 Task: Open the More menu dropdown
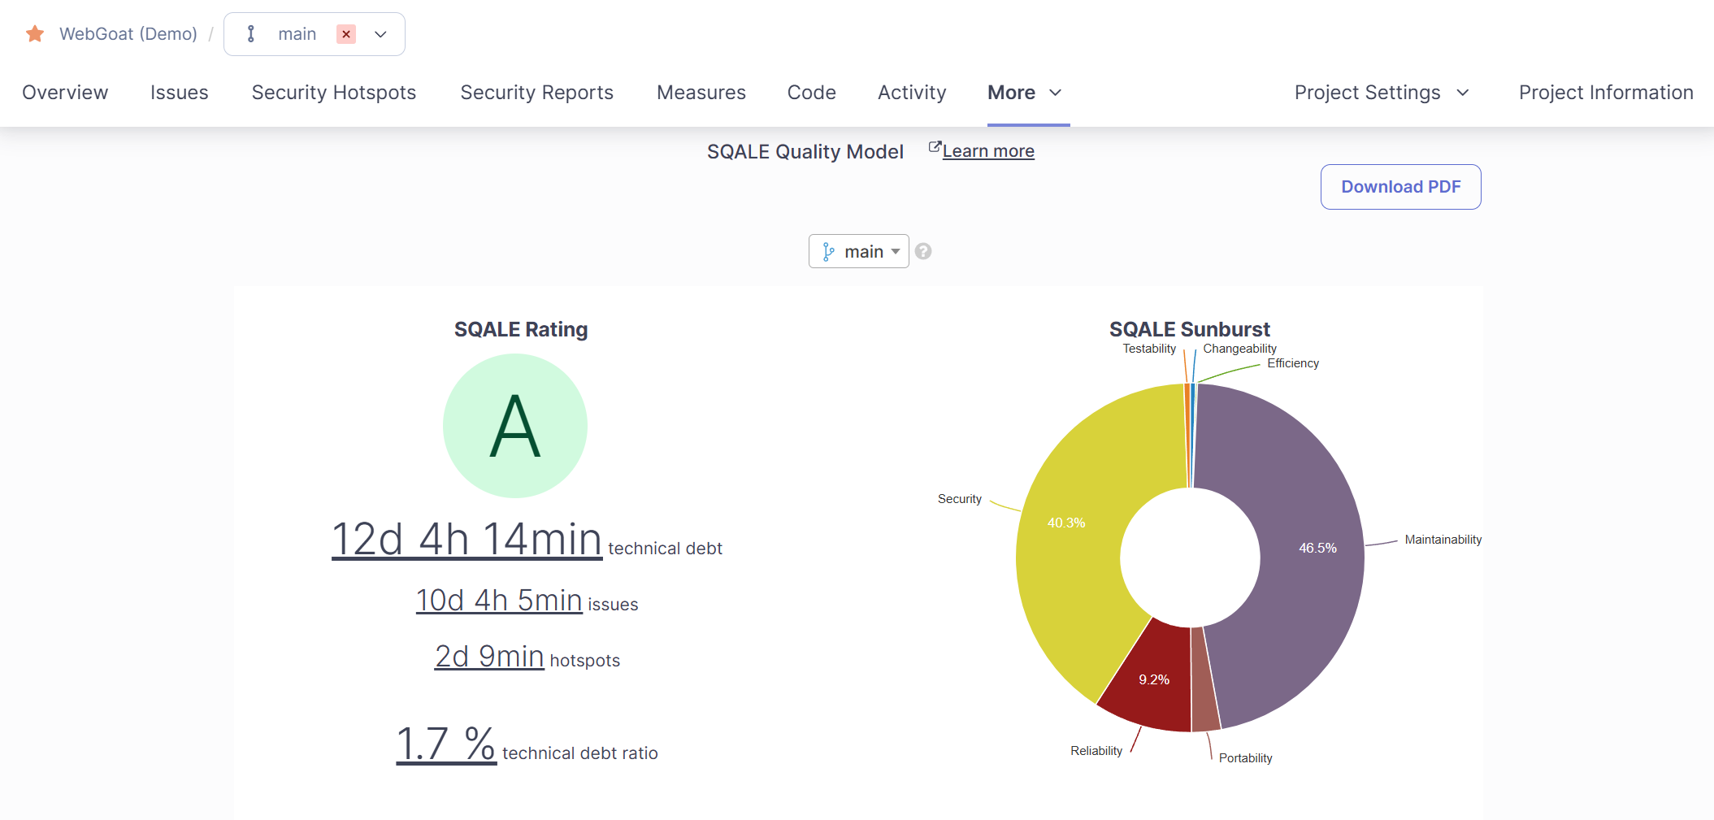click(1024, 93)
